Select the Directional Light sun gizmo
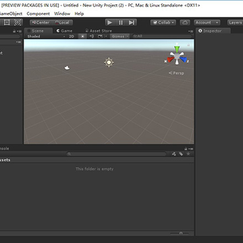 click(109, 62)
